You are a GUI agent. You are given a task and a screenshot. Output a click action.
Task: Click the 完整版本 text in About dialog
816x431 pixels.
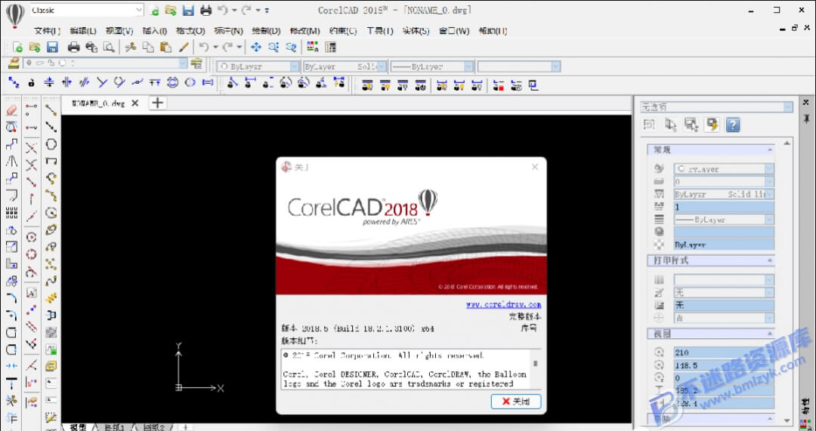pos(524,316)
